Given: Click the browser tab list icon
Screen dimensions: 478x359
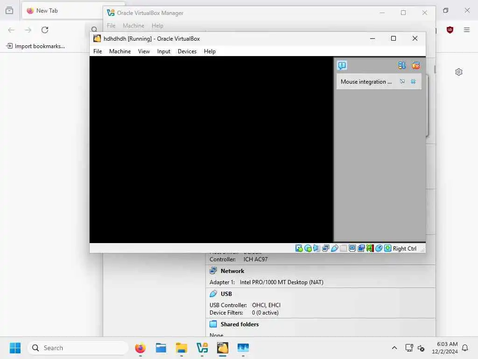Looking at the screenshot, I should click(x=9, y=10).
